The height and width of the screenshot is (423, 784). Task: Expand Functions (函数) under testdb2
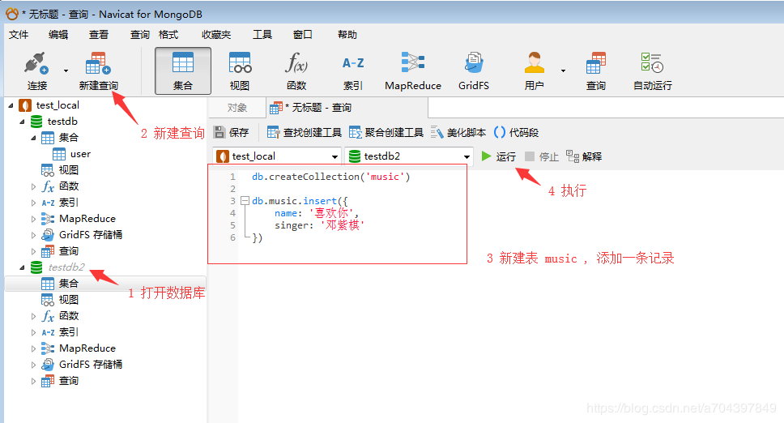pos(33,316)
